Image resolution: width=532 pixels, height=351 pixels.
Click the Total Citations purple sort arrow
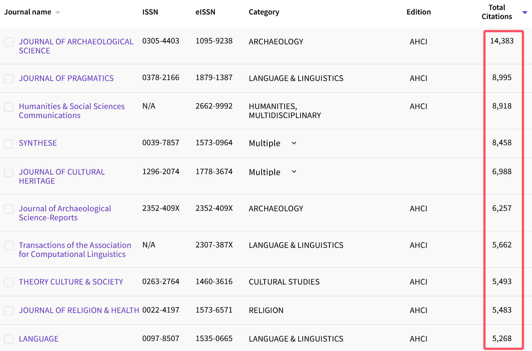click(525, 13)
